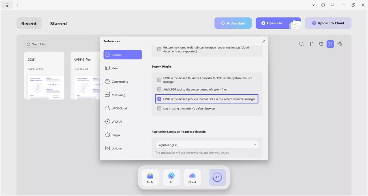Image resolution: width=368 pixels, height=196 pixels.
Task: Open AI from the bottom dock
Action: pyautogui.click(x=171, y=178)
